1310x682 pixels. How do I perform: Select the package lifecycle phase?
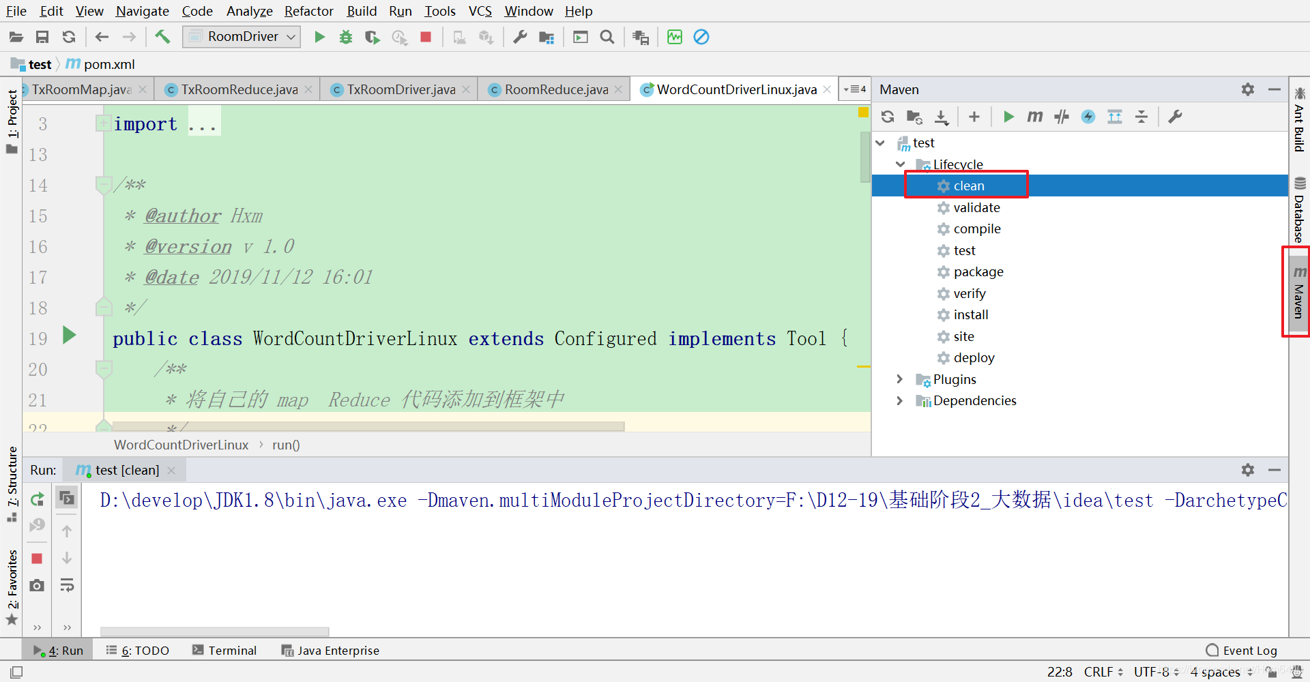(x=978, y=271)
